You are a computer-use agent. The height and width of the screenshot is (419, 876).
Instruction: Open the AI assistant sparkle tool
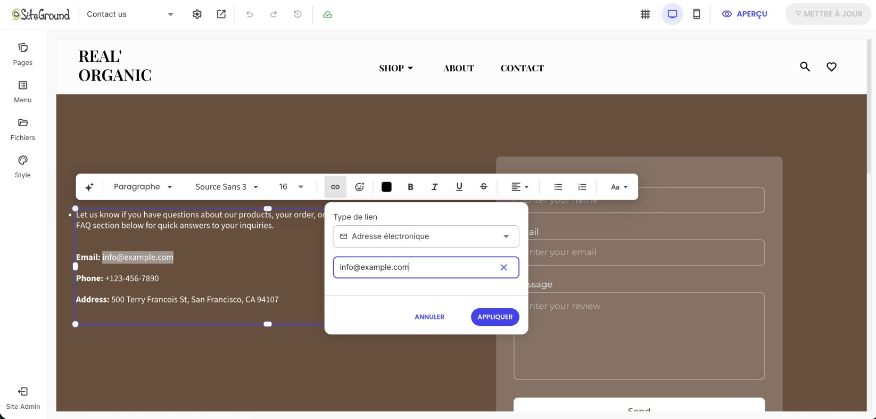pyautogui.click(x=89, y=187)
